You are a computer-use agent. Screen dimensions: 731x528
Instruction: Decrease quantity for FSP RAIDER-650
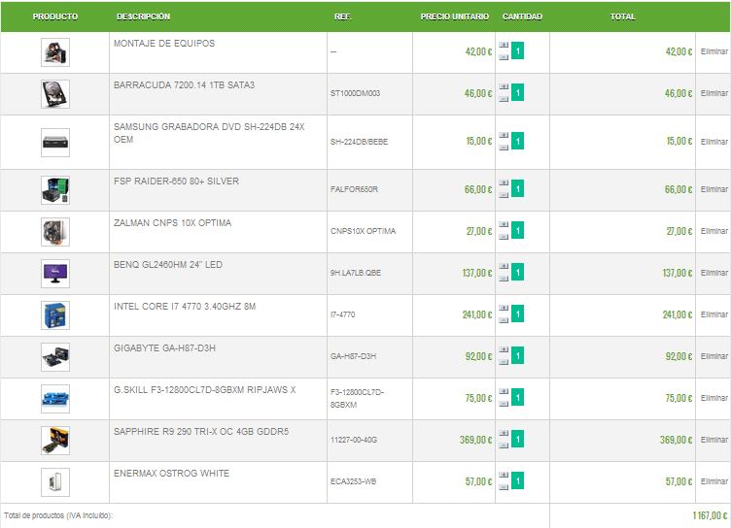pos(504,195)
